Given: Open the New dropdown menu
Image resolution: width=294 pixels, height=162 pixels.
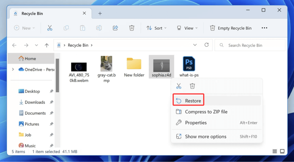Looking at the screenshot, I should coord(25,28).
